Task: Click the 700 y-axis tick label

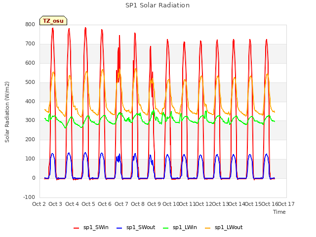Action: (30, 44)
